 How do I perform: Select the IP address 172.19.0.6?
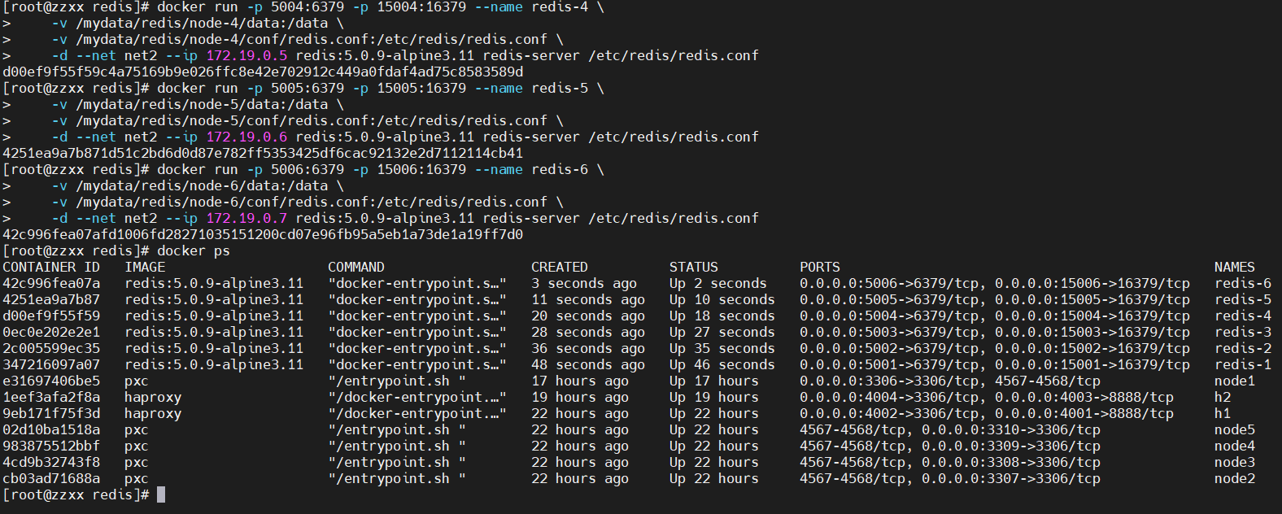(246, 137)
